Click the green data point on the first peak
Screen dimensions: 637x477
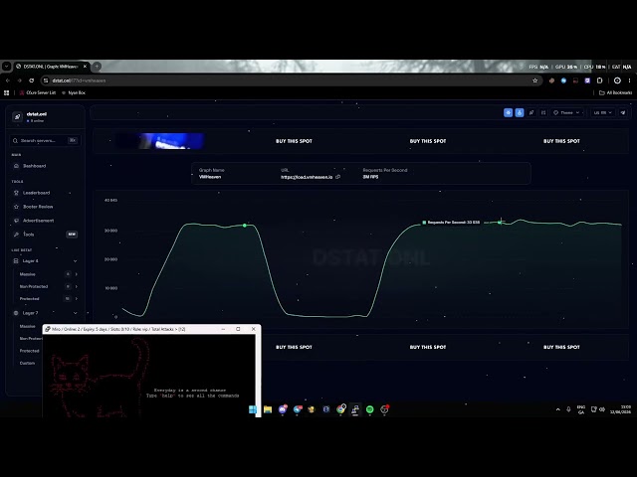point(245,226)
